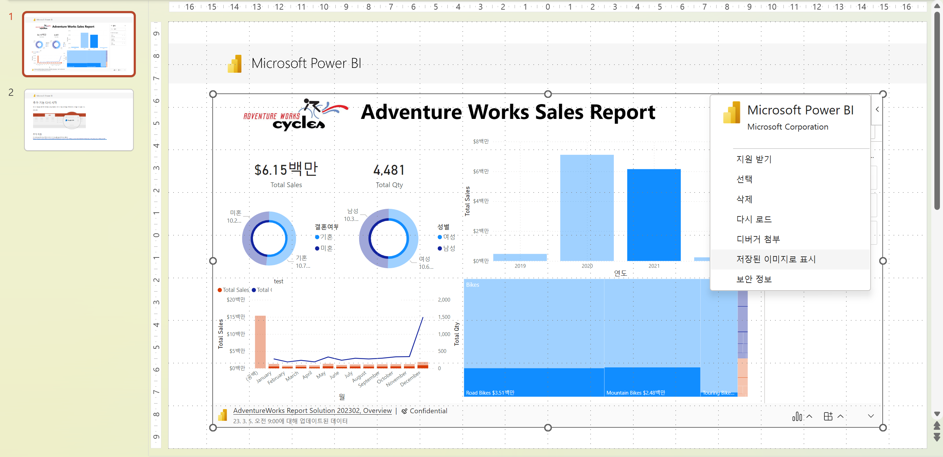
Task: Click the Confidential sensitivity label icon
Action: (x=404, y=411)
